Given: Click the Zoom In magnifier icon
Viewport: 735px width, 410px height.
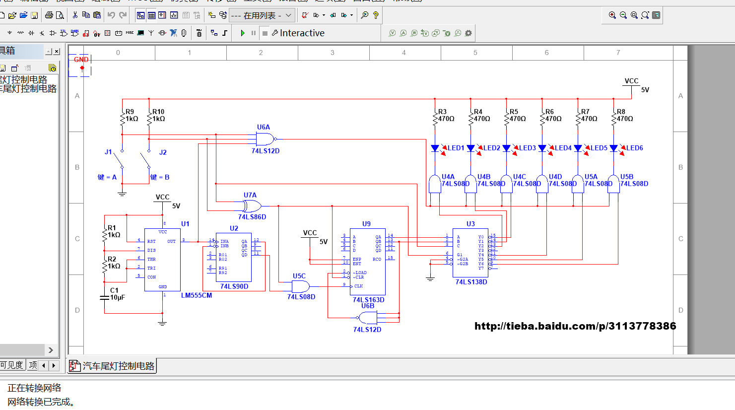Looking at the screenshot, I should coord(612,15).
